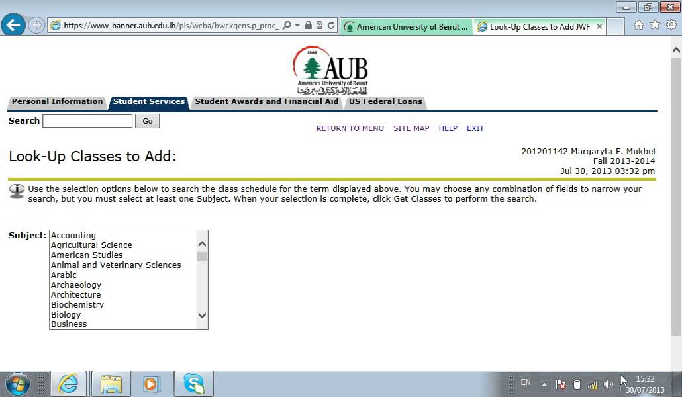
Task: Click the search magnifier in address bar
Action: click(x=287, y=25)
